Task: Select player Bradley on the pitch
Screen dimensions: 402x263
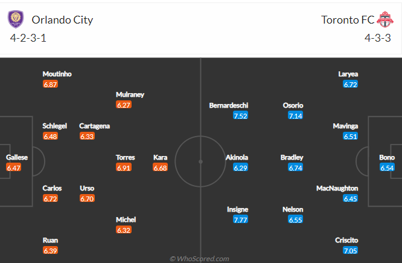Action: click(x=292, y=157)
